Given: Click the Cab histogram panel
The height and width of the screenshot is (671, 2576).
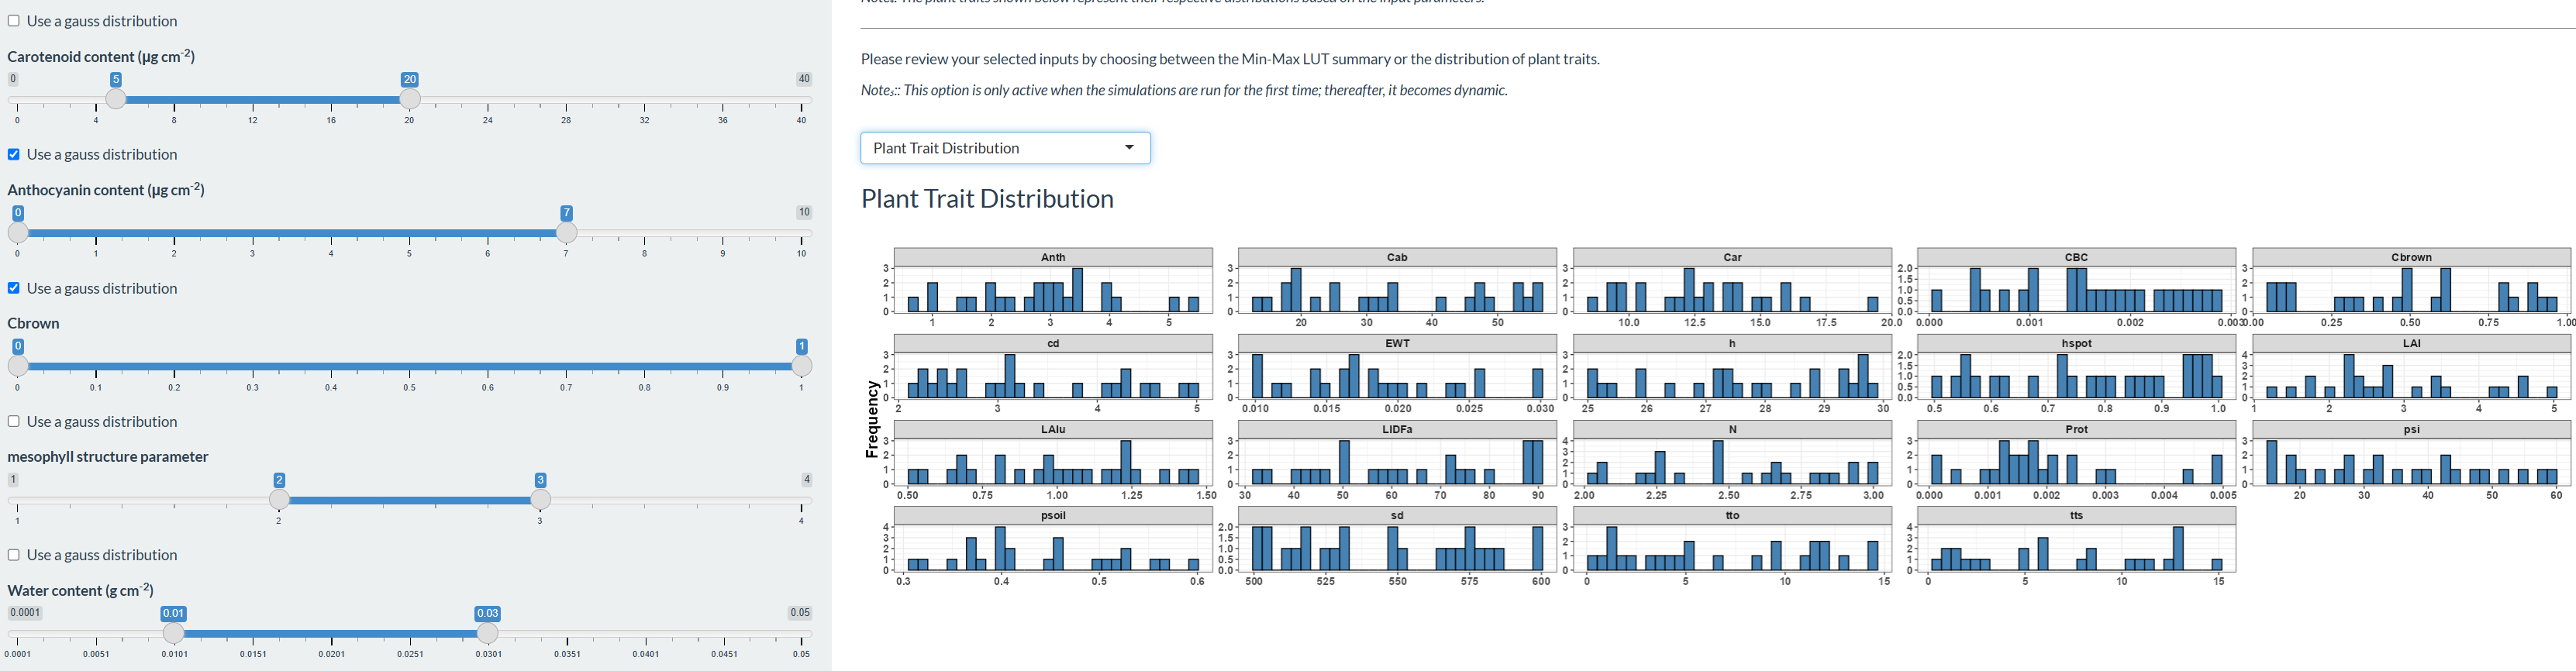Looking at the screenshot, I should point(1397,290).
